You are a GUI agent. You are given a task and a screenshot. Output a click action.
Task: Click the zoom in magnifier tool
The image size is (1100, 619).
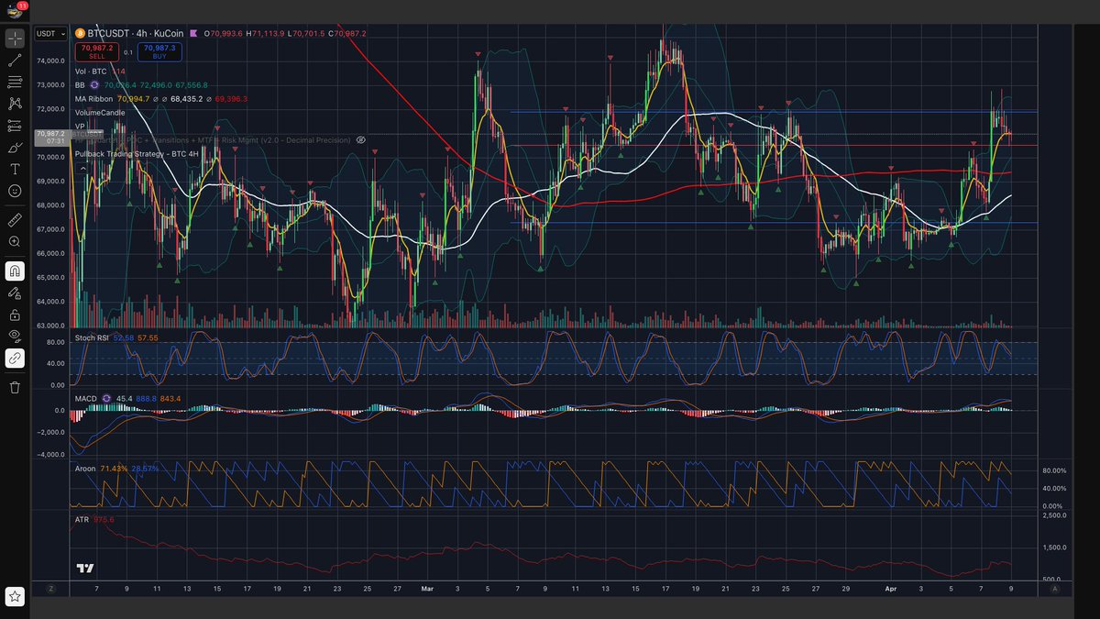15,242
